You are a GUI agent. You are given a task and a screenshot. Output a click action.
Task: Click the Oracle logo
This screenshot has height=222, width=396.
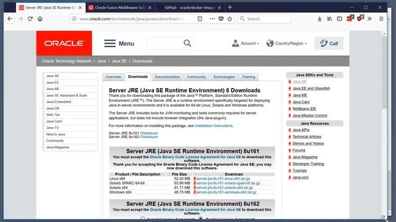click(64, 43)
